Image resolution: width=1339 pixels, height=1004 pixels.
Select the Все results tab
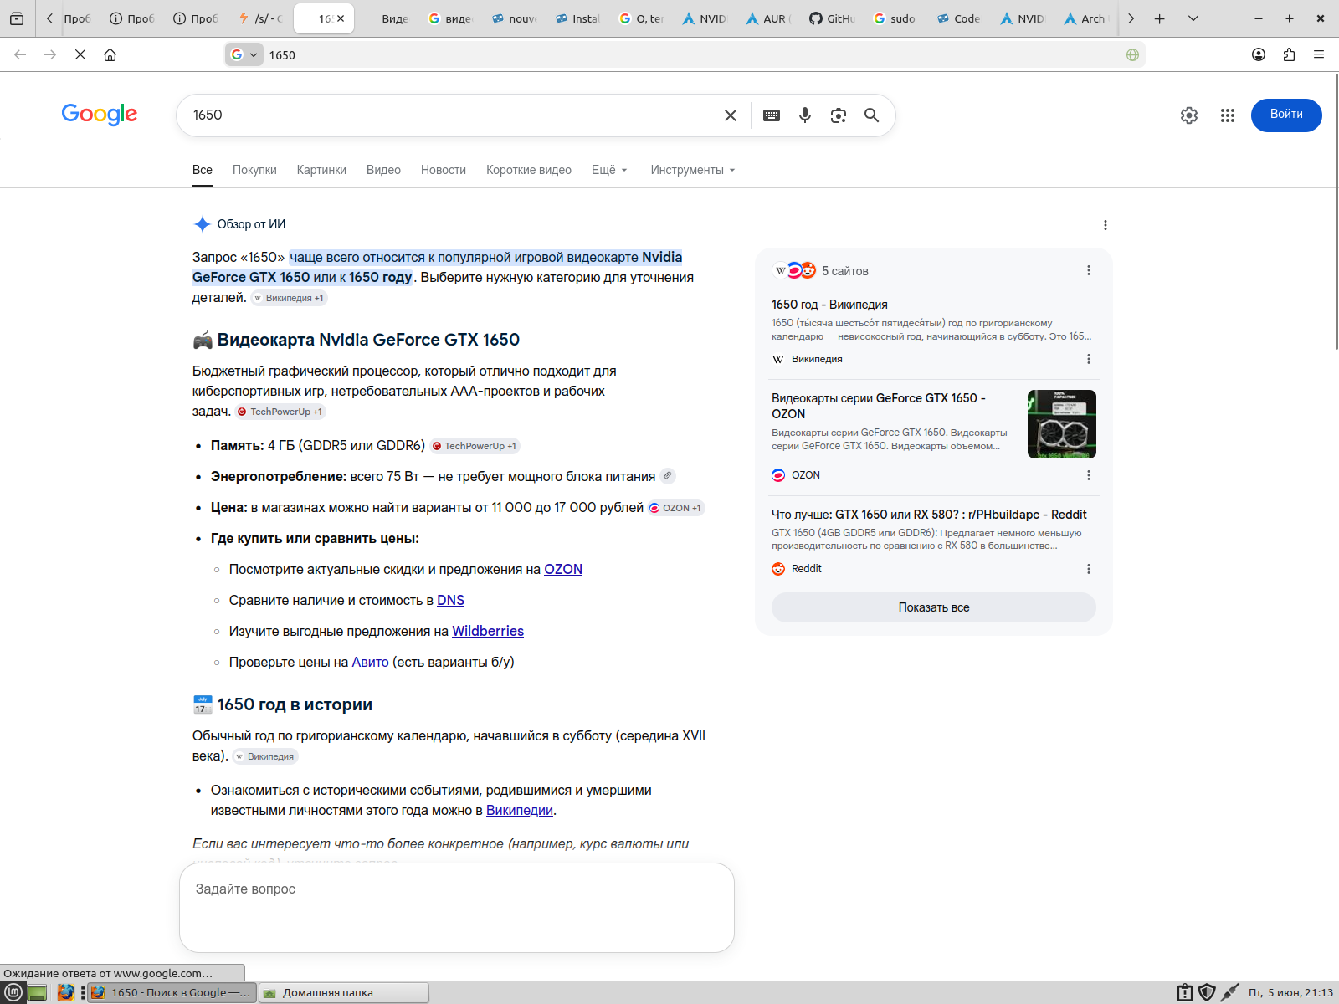203,170
